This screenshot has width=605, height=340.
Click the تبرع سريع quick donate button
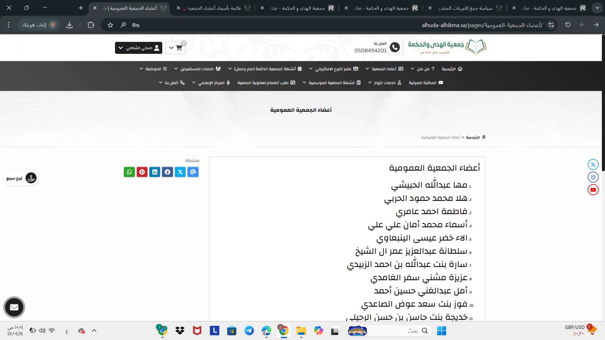[21, 178]
